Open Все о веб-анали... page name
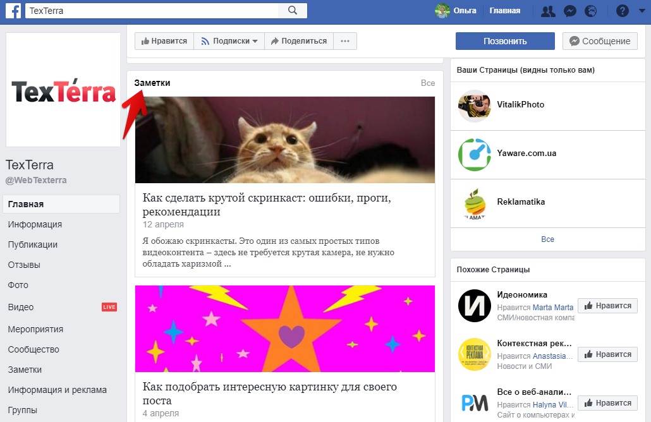 pyautogui.click(x=534, y=392)
